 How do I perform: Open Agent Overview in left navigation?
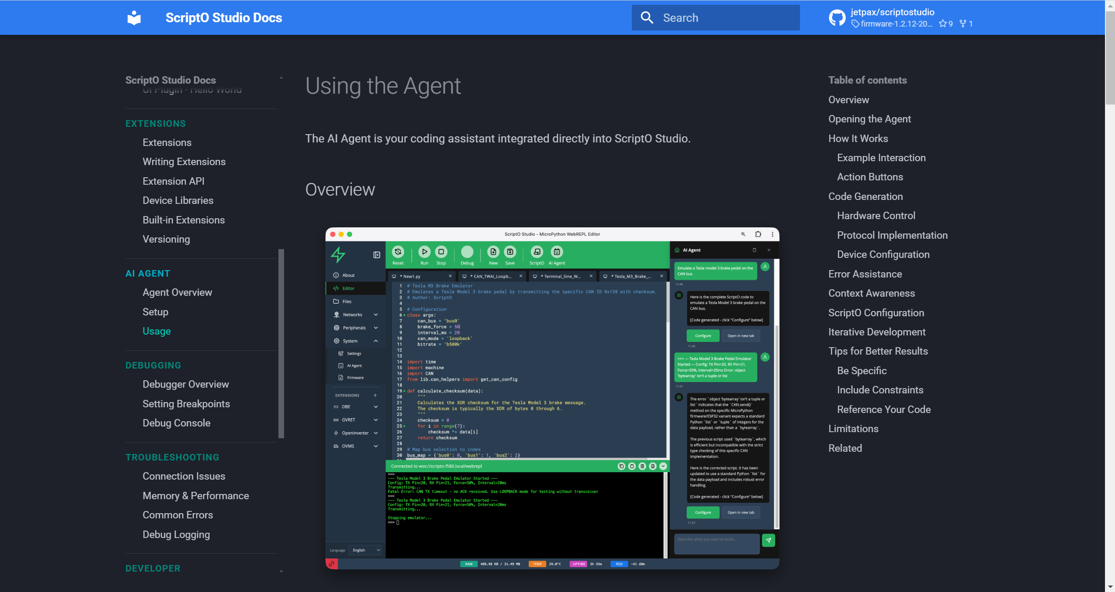click(177, 292)
